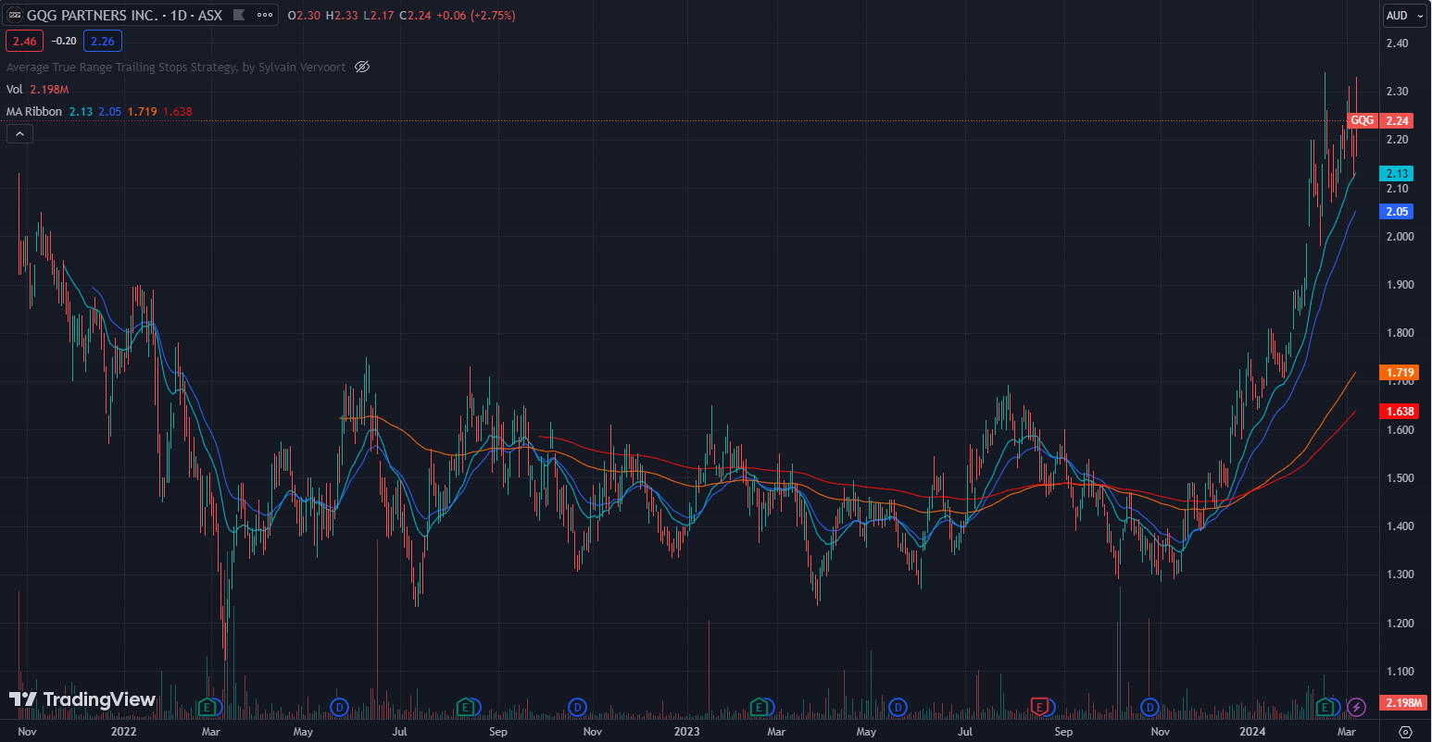Open earnings E marker in Aug 2022
The image size is (1432, 742).
point(466,708)
